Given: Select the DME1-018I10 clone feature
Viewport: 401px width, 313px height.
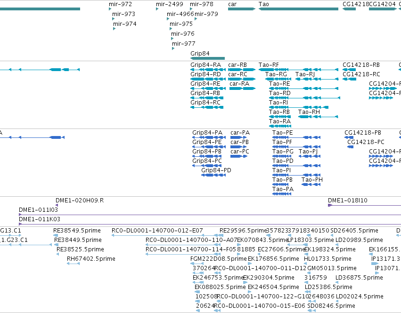Looking at the screenshot, I should tap(364, 205).
